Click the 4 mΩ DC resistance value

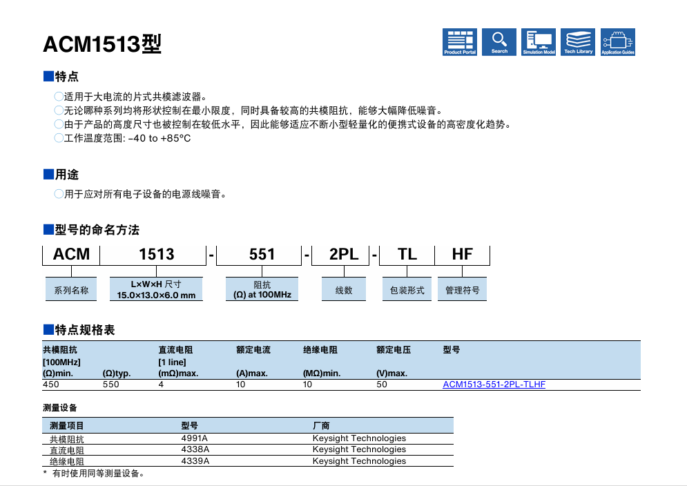tap(161, 385)
